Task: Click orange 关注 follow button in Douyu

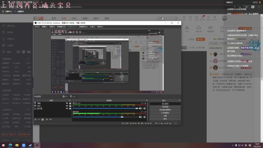Action: click(x=201, y=39)
